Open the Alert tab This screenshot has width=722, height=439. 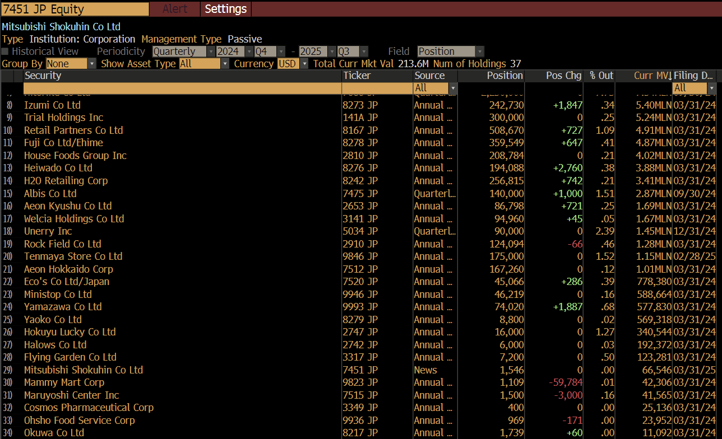coord(175,9)
